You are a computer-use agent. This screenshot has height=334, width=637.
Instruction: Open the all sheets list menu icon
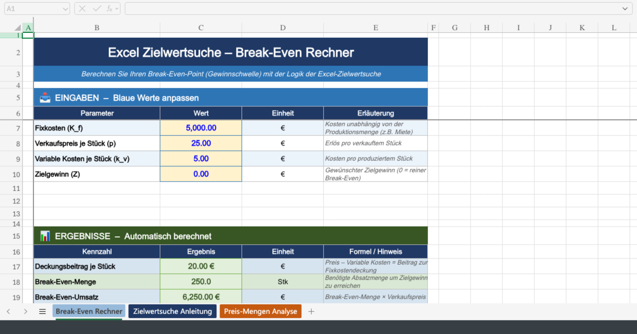click(x=42, y=311)
